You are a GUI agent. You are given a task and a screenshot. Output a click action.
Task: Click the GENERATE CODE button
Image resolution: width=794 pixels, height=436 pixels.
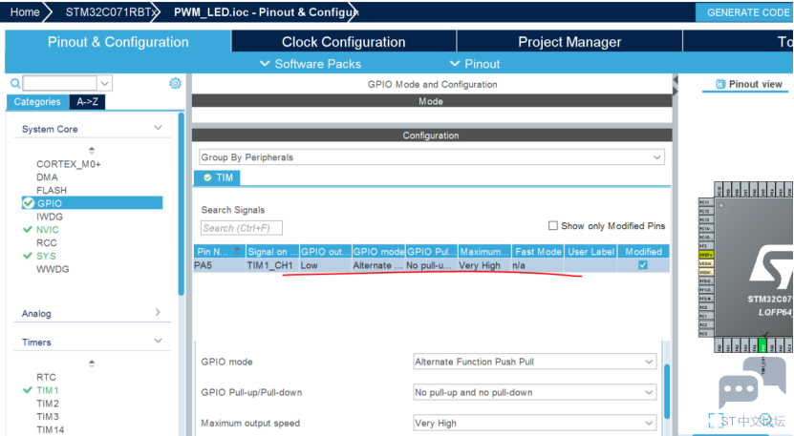tap(744, 12)
